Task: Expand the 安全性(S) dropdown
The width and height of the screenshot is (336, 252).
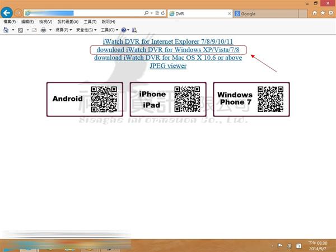Action: pyautogui.click(x=86, y=30)
